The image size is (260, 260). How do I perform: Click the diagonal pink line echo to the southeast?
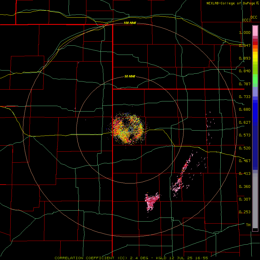click(182, 174)
